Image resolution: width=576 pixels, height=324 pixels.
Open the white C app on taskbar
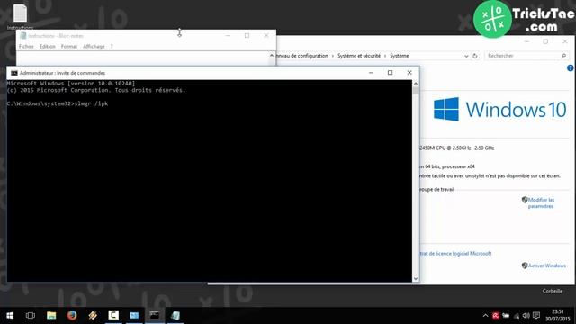click(113, 315)
